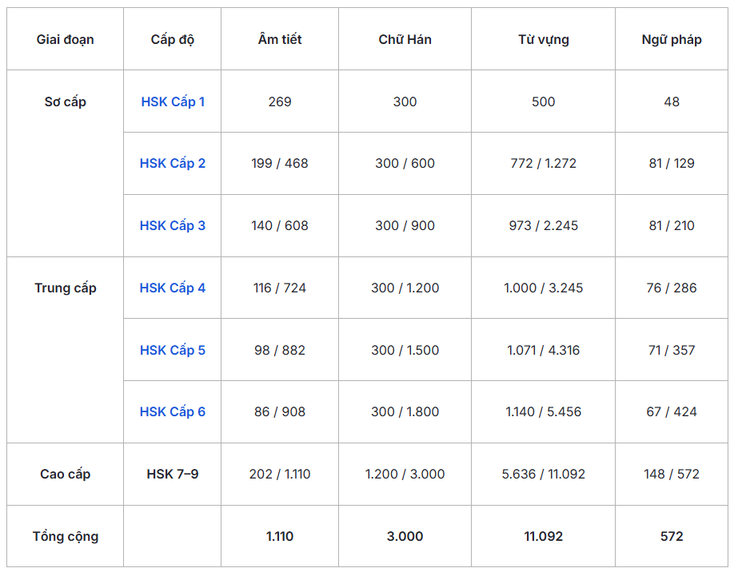This screenshot has width=738, height=572.
Task: Click the HSK Cấp 3 hyperlink
Action: [x=173, y=225]
